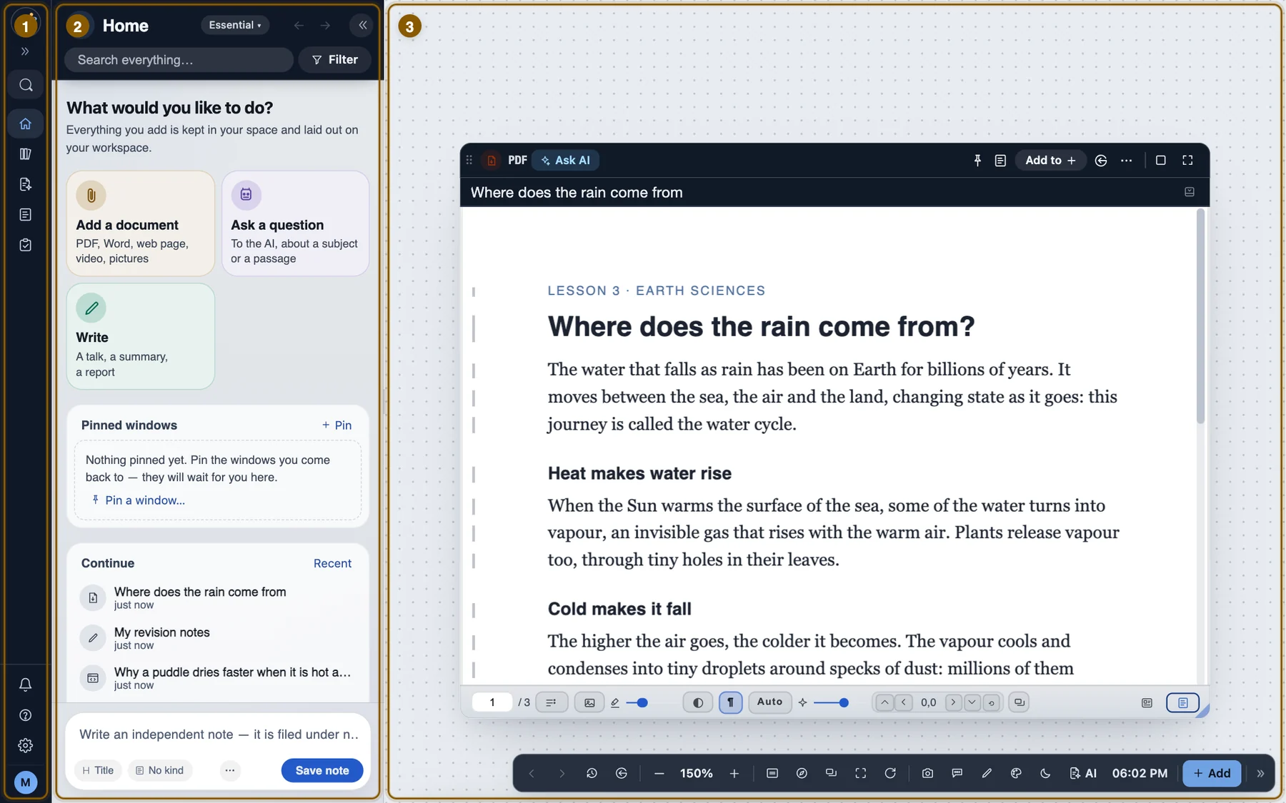The width and height of the screenshot is (1286, 803).
Task: Click zoom in plus next to 150%
Action: (x=734, y=773)
